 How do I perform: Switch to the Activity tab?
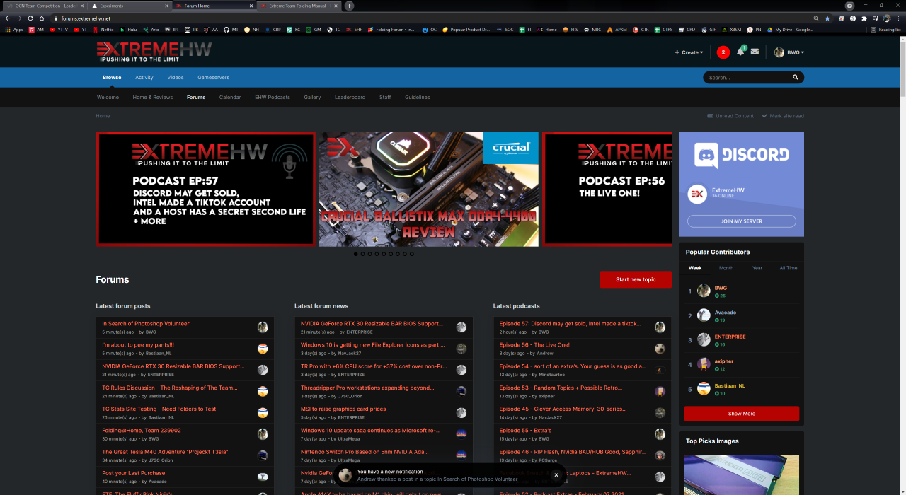click(x=144, y=78)
